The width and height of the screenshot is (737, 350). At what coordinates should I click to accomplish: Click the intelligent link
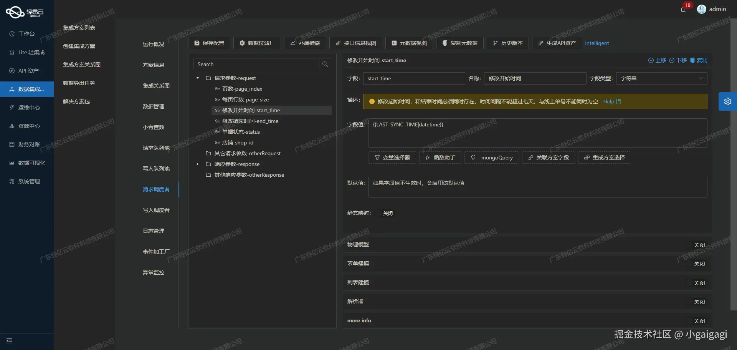pyautogui.click(x=597, y=43)
